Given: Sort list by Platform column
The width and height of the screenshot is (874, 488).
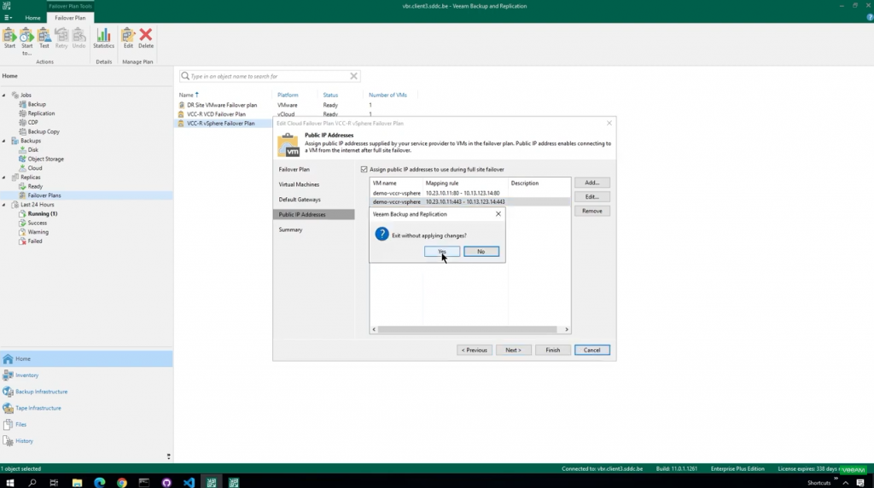Looking at the screenshot, I should click(288, 96).
